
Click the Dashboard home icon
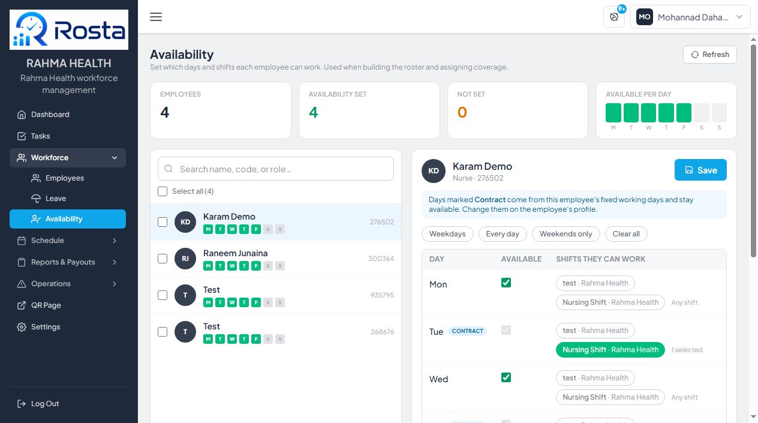tap(22, 115)
